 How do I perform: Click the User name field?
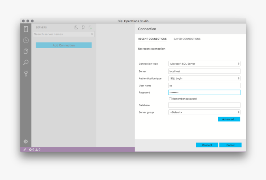point(204,86)
